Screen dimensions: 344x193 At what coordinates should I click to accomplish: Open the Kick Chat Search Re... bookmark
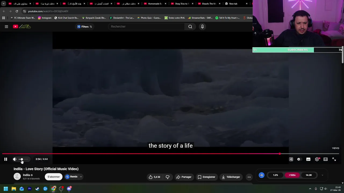66,18
